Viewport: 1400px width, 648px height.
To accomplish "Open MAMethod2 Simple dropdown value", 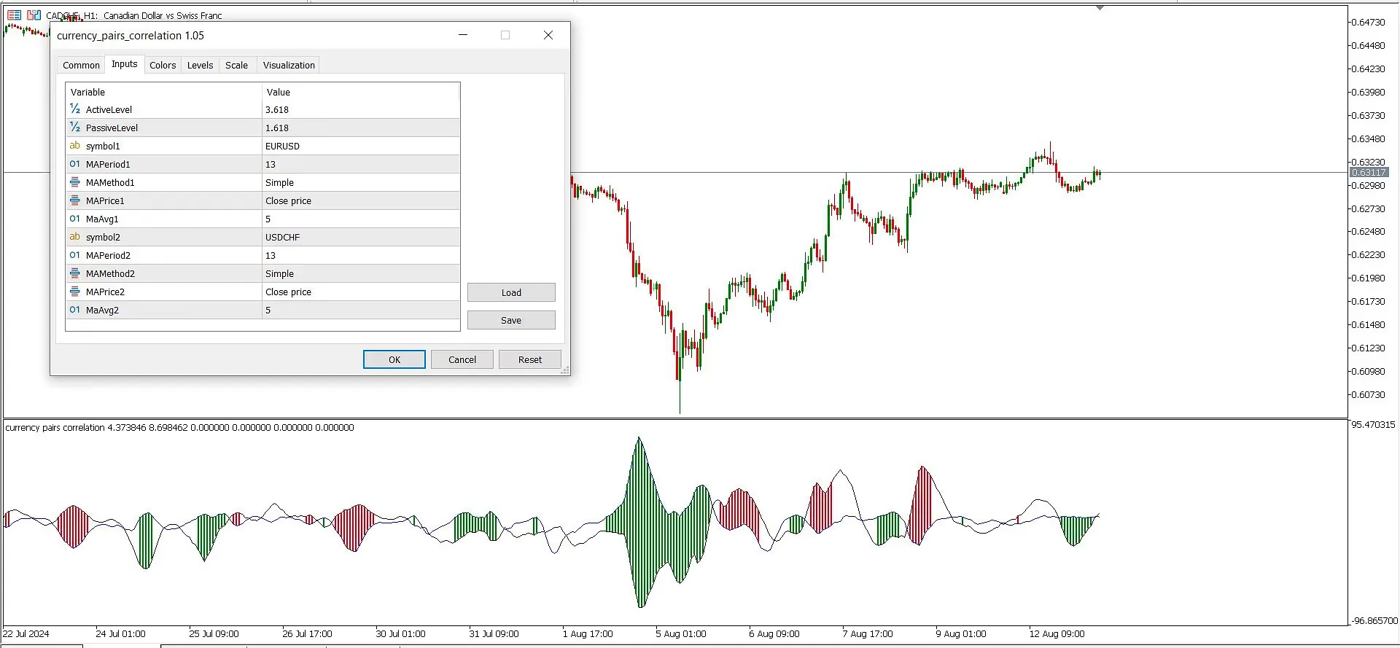I will click(x=361, y=273).
